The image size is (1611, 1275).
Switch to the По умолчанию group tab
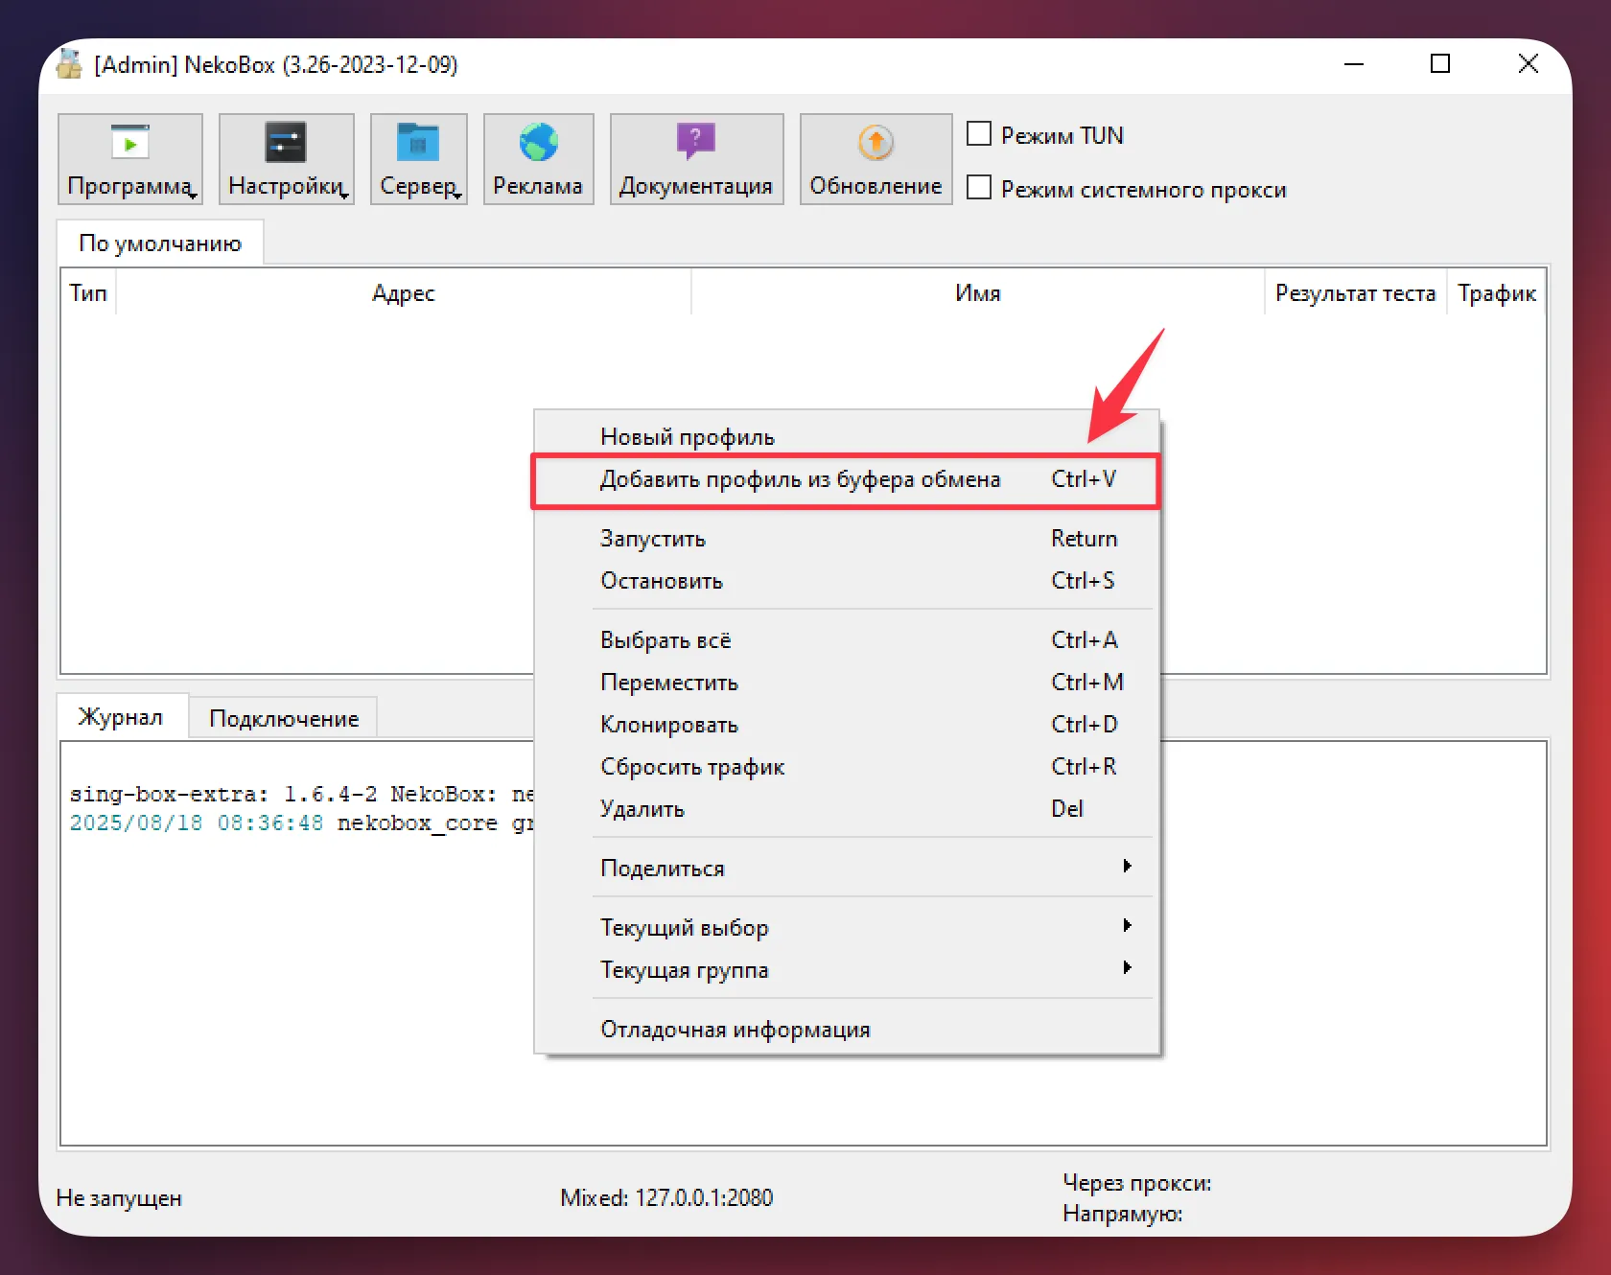160,243
